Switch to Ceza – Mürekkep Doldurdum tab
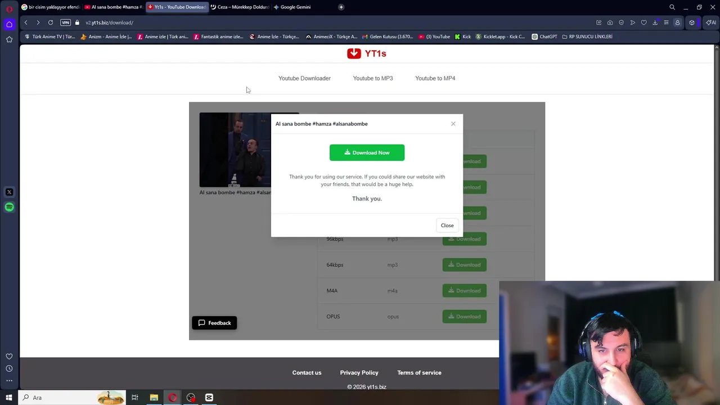 (240, 7)
